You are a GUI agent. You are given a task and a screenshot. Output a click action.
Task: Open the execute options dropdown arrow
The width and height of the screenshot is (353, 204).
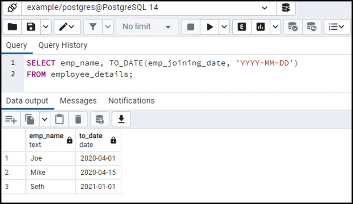point(224,27)
